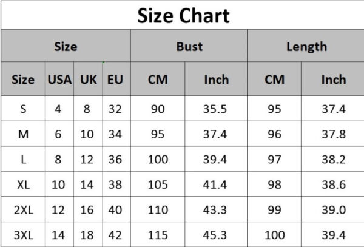Click the merged Size header cell

click(x=66, y=46)
